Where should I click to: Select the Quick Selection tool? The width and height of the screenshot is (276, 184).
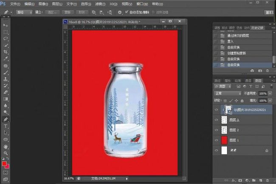[6, 45]
